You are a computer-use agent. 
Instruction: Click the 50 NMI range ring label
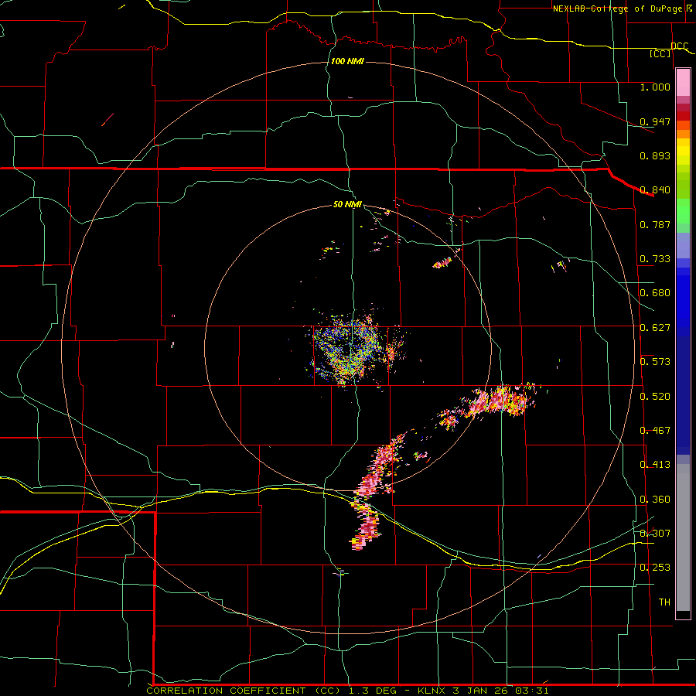tap(347, 205)
